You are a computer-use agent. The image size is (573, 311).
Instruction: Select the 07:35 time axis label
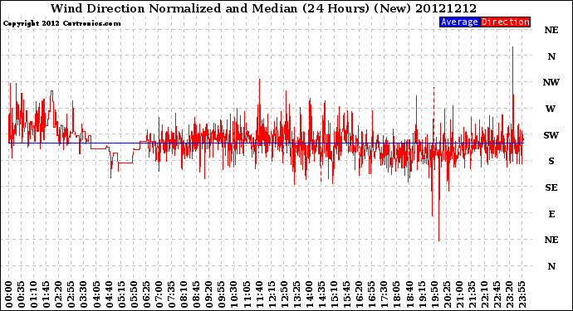coord(171,294)
